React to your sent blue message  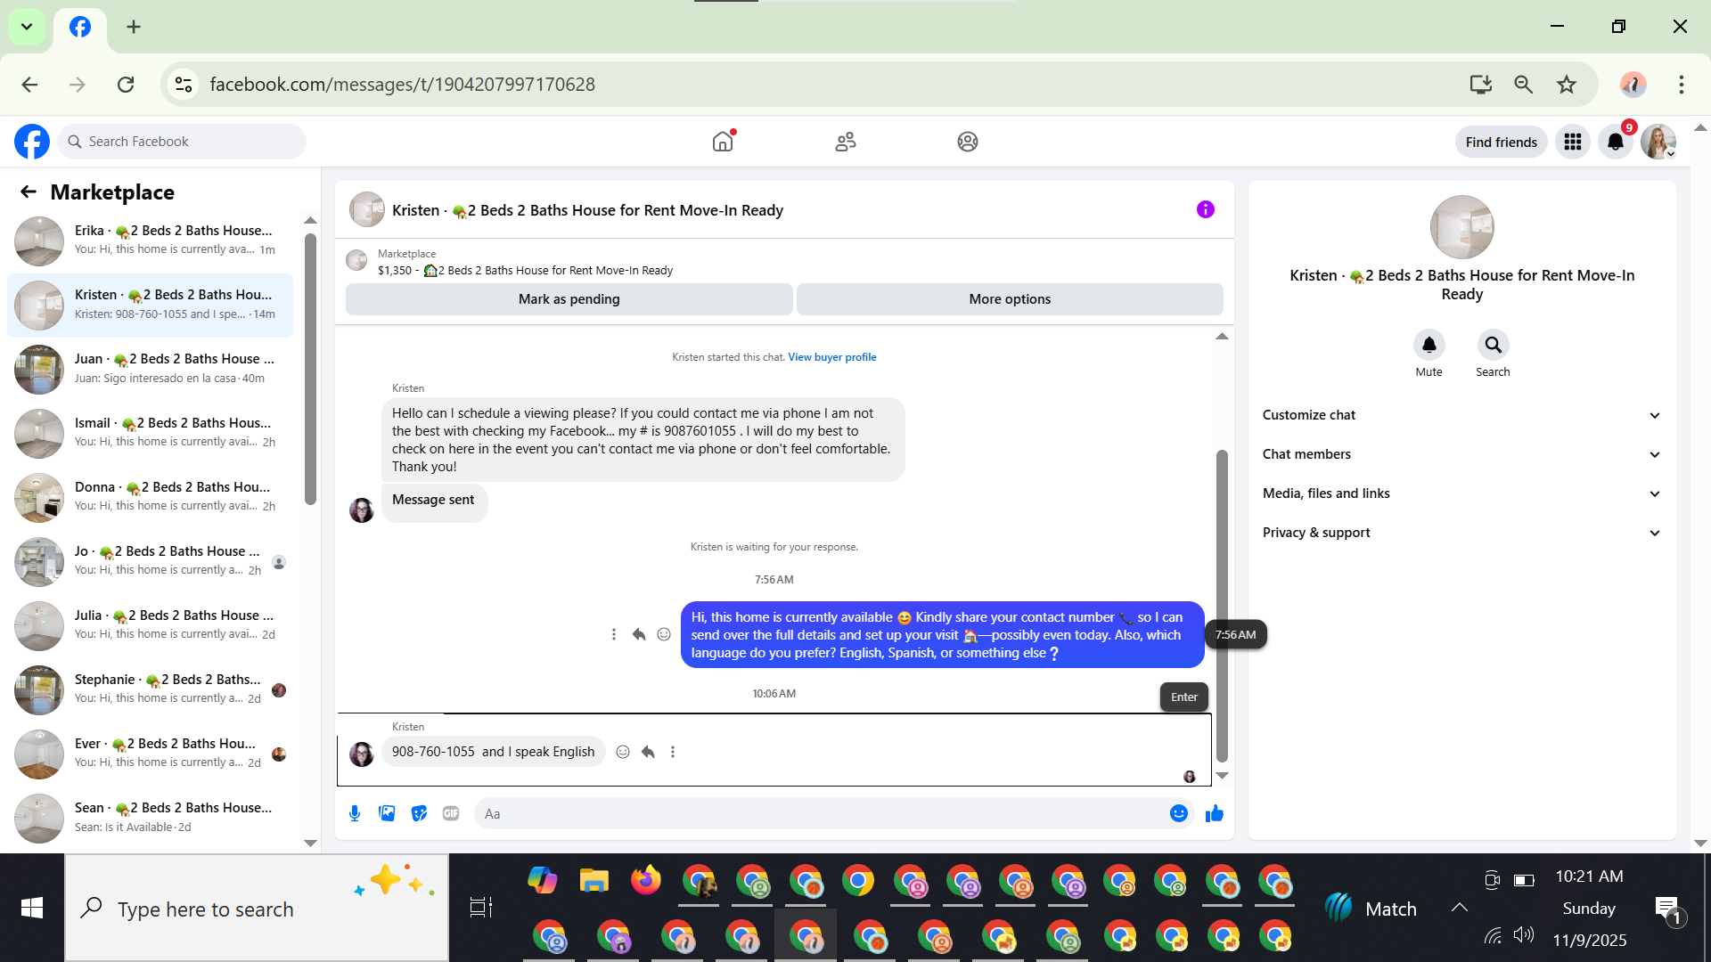pos(664,634)
